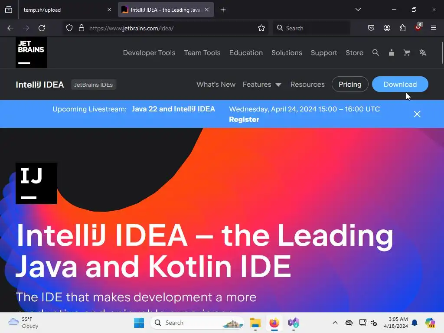Image resolution: width=444 pixels, height=333 pixels.
Task: Open Java 22 and IntelliJ IDEA link
Action: [173, 109]
